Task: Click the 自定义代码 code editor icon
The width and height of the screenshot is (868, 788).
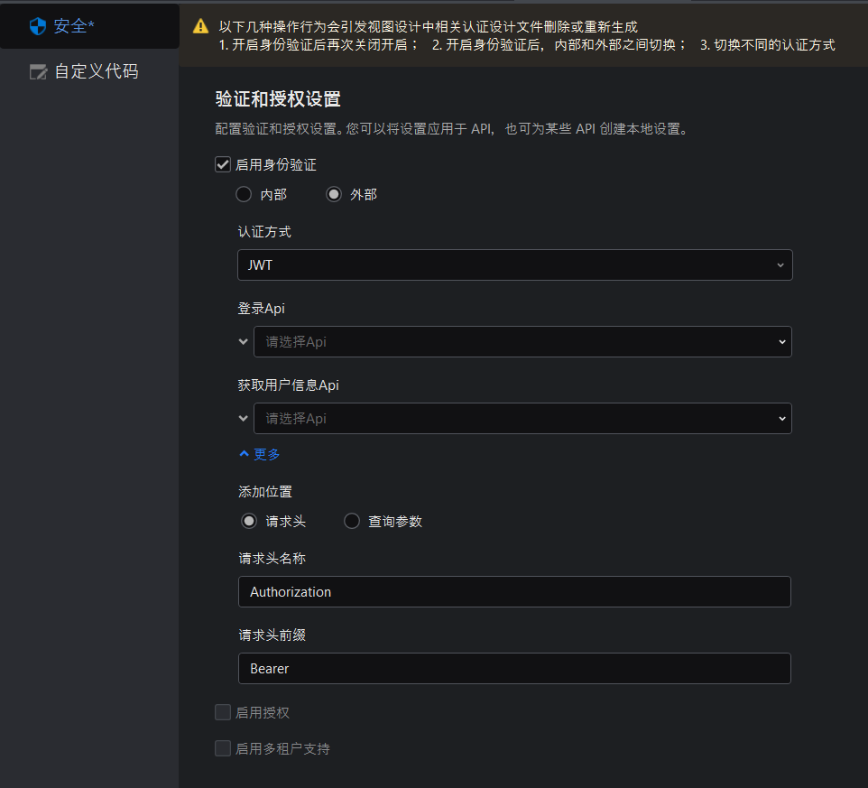Action: coord(38,72)
